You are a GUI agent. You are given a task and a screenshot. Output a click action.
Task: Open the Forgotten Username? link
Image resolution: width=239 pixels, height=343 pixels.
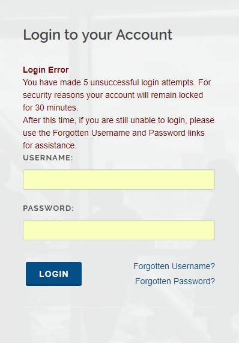[x=174, y=266]
